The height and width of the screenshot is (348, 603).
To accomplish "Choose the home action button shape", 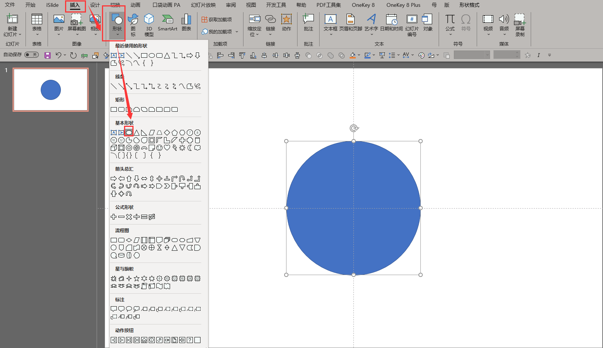I will pos(144,340).
